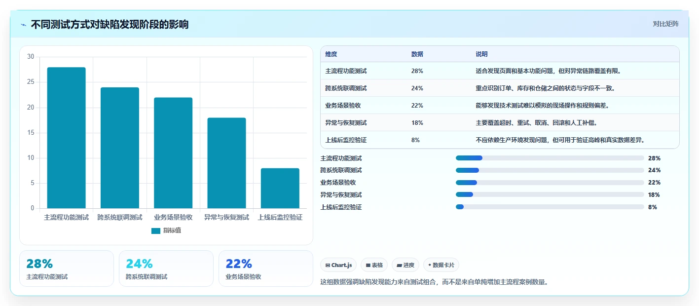The image size is (699, 306).
Task: Click the 24% cell in the table
Action: point(417,88)
